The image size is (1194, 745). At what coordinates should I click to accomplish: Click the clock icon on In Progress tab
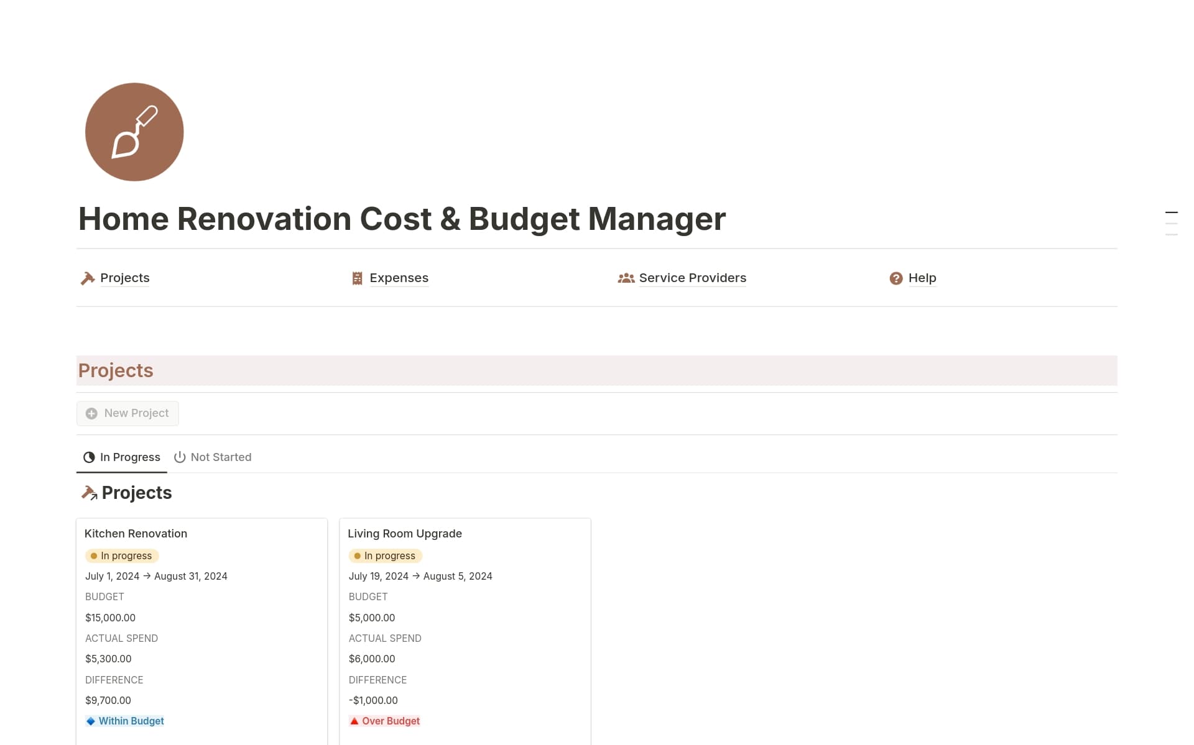(89, 457)
